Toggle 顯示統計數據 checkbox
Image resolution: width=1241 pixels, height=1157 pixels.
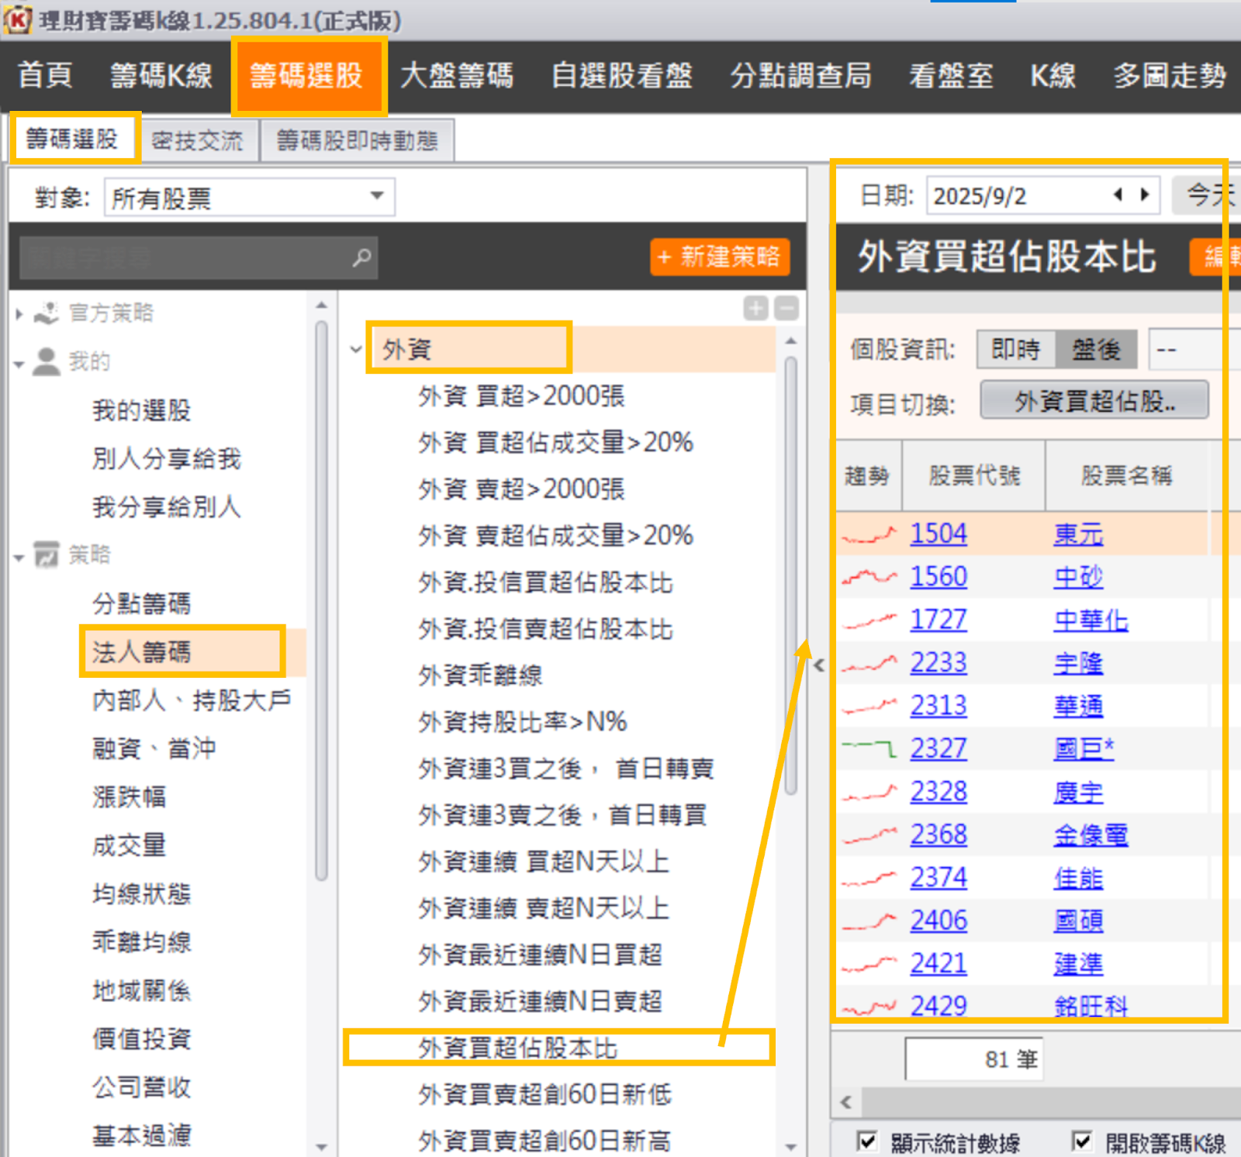point(866,1141)
